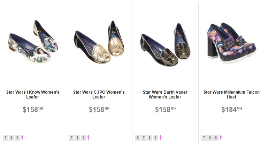
Task: Choose size 8 for C3PO Women's Loafer
Action: (77, 138)
